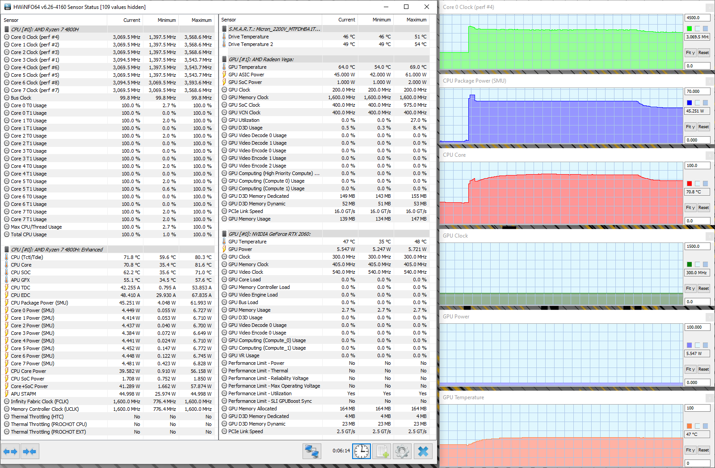Click the circle icon beside Performance Limit - Thermal
The image size is (715, 468).
(224, 371)
